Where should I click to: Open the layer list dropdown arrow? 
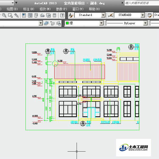pos(41,23)
